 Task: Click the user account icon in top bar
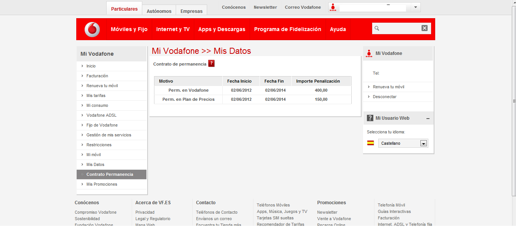coord(333,7)
